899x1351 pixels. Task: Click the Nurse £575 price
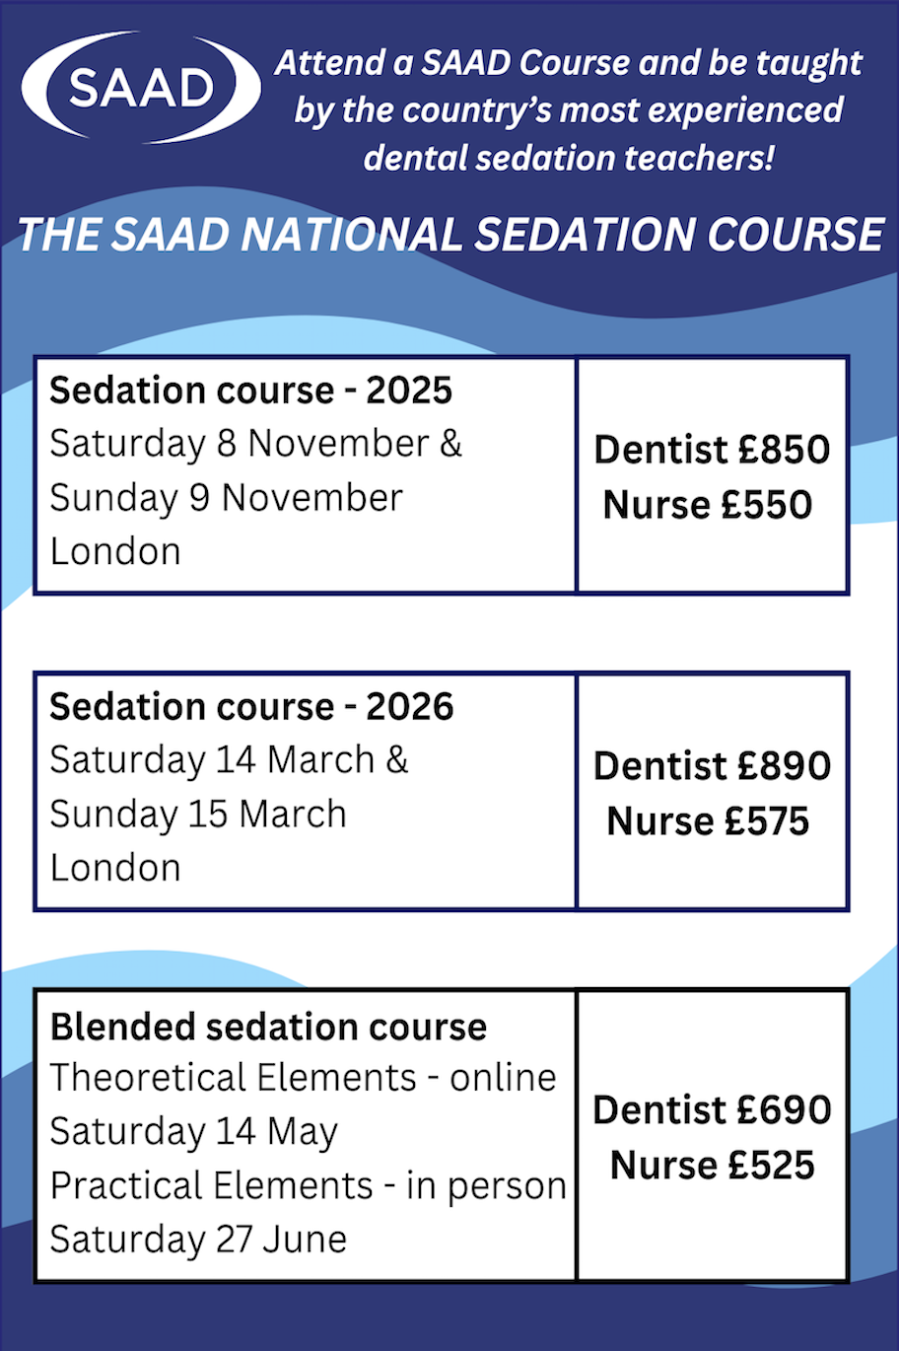tap(708, 821)
